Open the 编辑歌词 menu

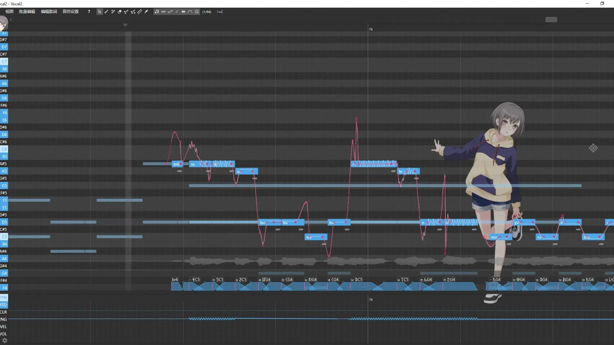(49, 12)
